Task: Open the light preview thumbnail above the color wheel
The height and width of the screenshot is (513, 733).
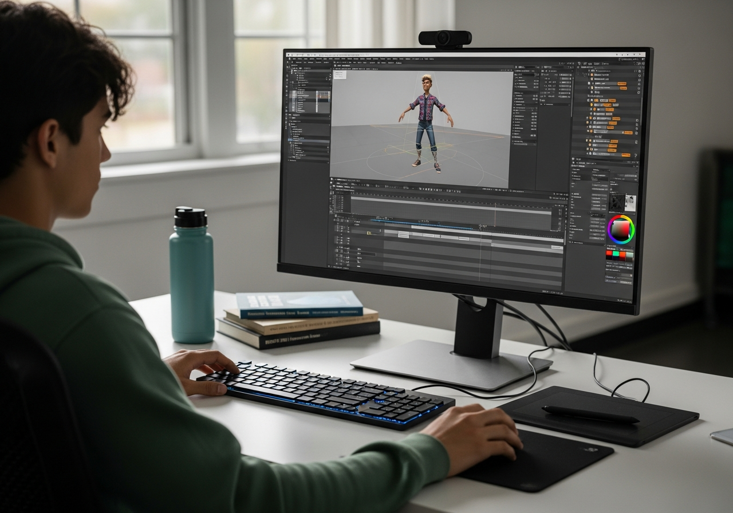Action: (630, 203)
